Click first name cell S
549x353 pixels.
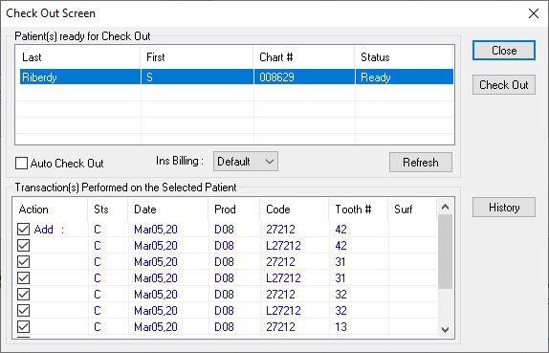pos(197,77)
